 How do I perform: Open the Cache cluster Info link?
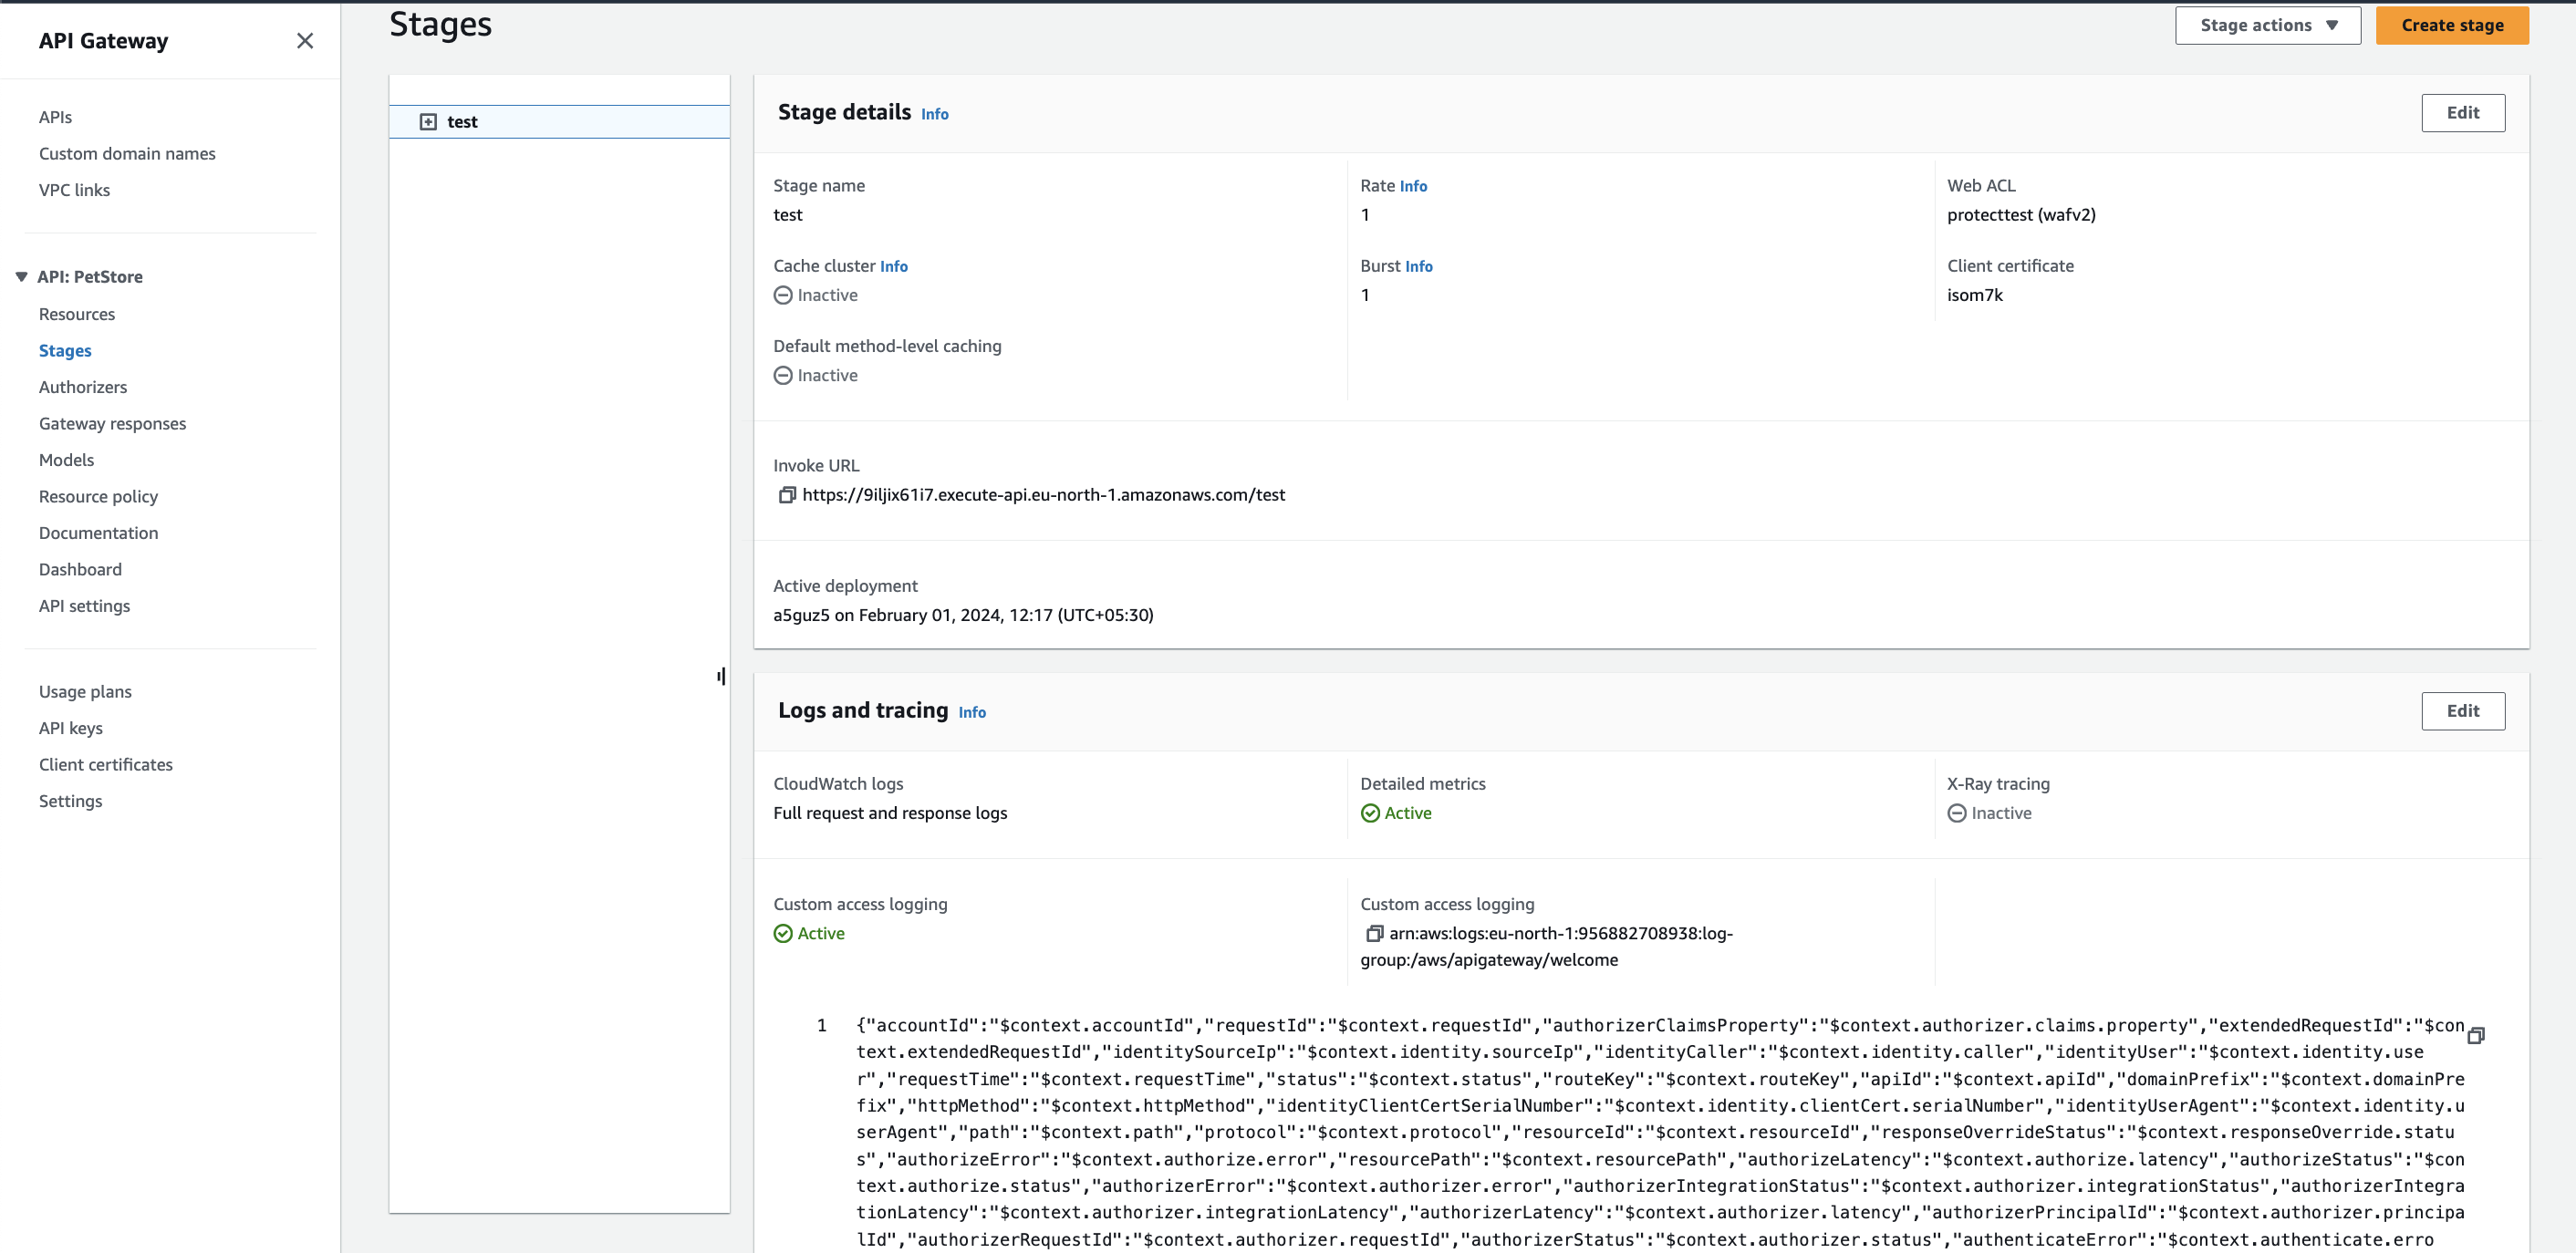[893, 266]
